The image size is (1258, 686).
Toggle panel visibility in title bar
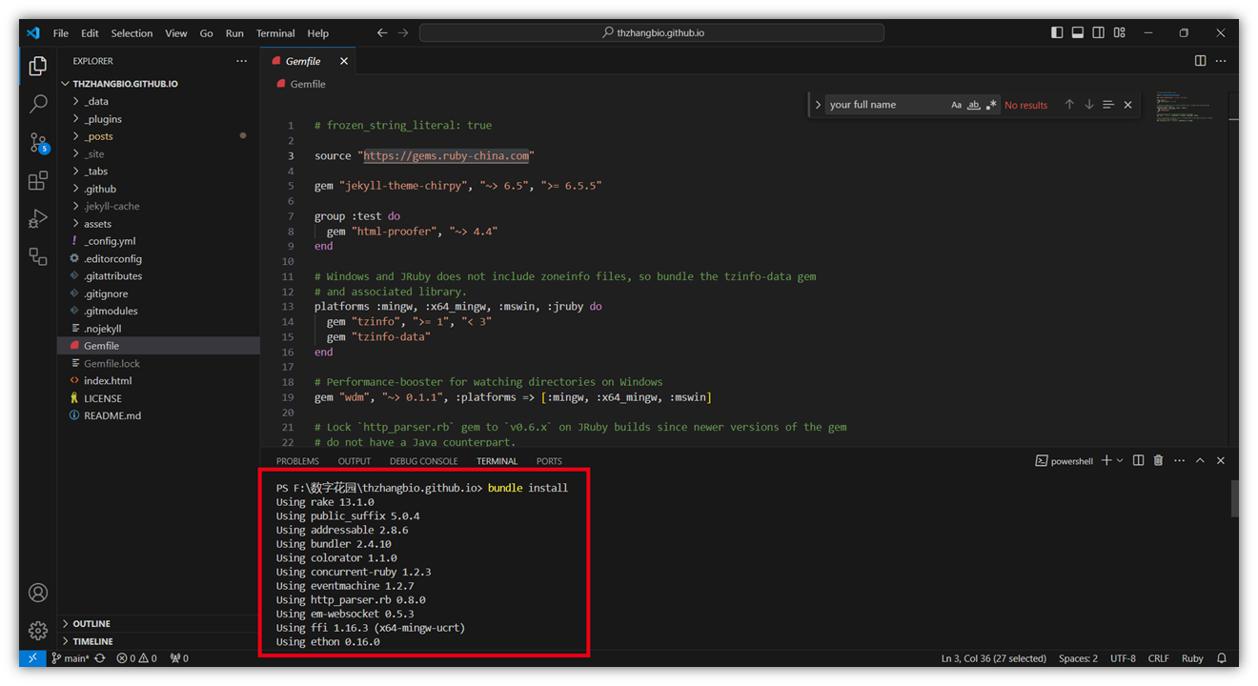pyautogui.click(x=1078, y=32)
